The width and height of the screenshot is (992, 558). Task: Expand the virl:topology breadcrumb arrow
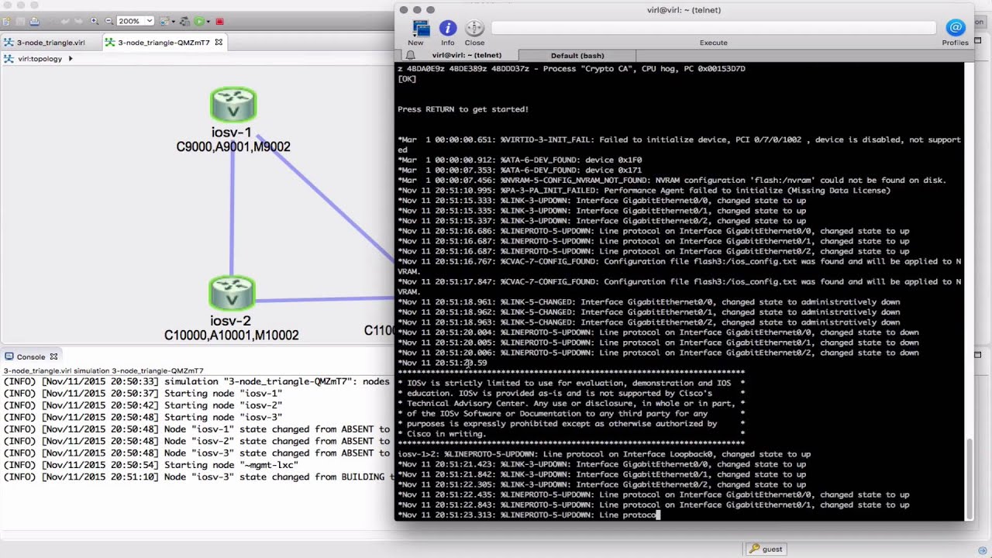coord(71,59)
